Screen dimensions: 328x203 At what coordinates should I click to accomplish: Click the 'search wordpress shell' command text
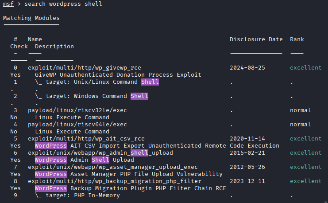63,4
